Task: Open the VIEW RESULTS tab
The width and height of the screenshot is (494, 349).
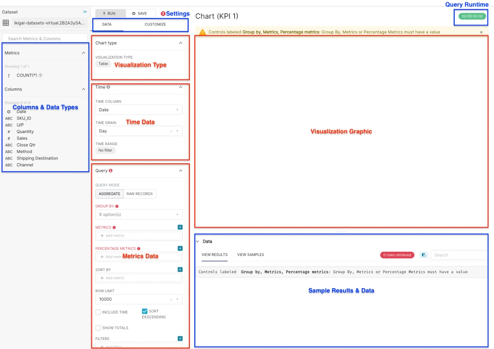Action: tap(214, 255)
